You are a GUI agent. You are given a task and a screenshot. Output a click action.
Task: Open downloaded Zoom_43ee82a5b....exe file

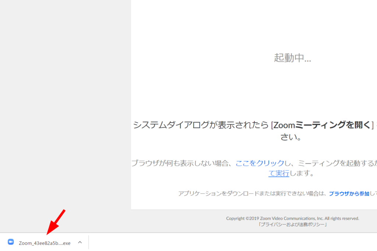point(45,243)
